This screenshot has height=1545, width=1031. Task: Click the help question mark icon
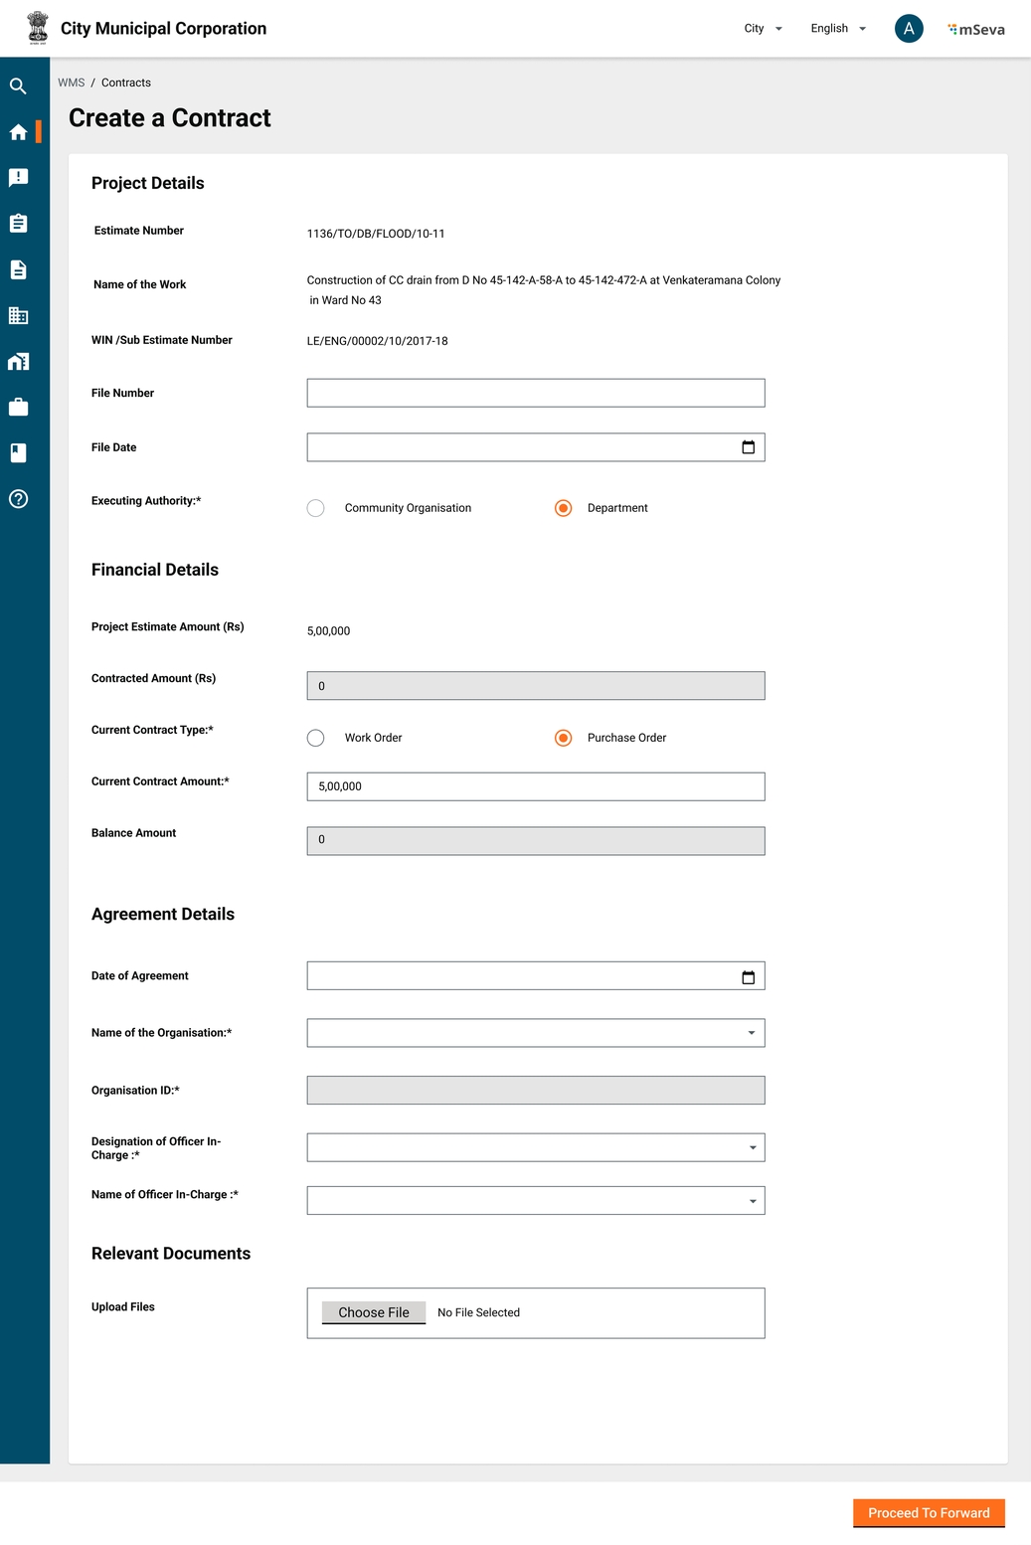[x=18, y=499]
